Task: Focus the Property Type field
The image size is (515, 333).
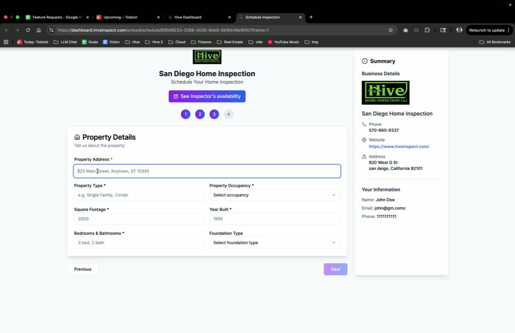Action: [139, 195]
